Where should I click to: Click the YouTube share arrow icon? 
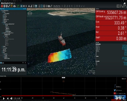point(124,3)
